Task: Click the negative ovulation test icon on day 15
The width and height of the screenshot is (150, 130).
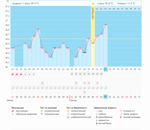Action: pos(72,74)
